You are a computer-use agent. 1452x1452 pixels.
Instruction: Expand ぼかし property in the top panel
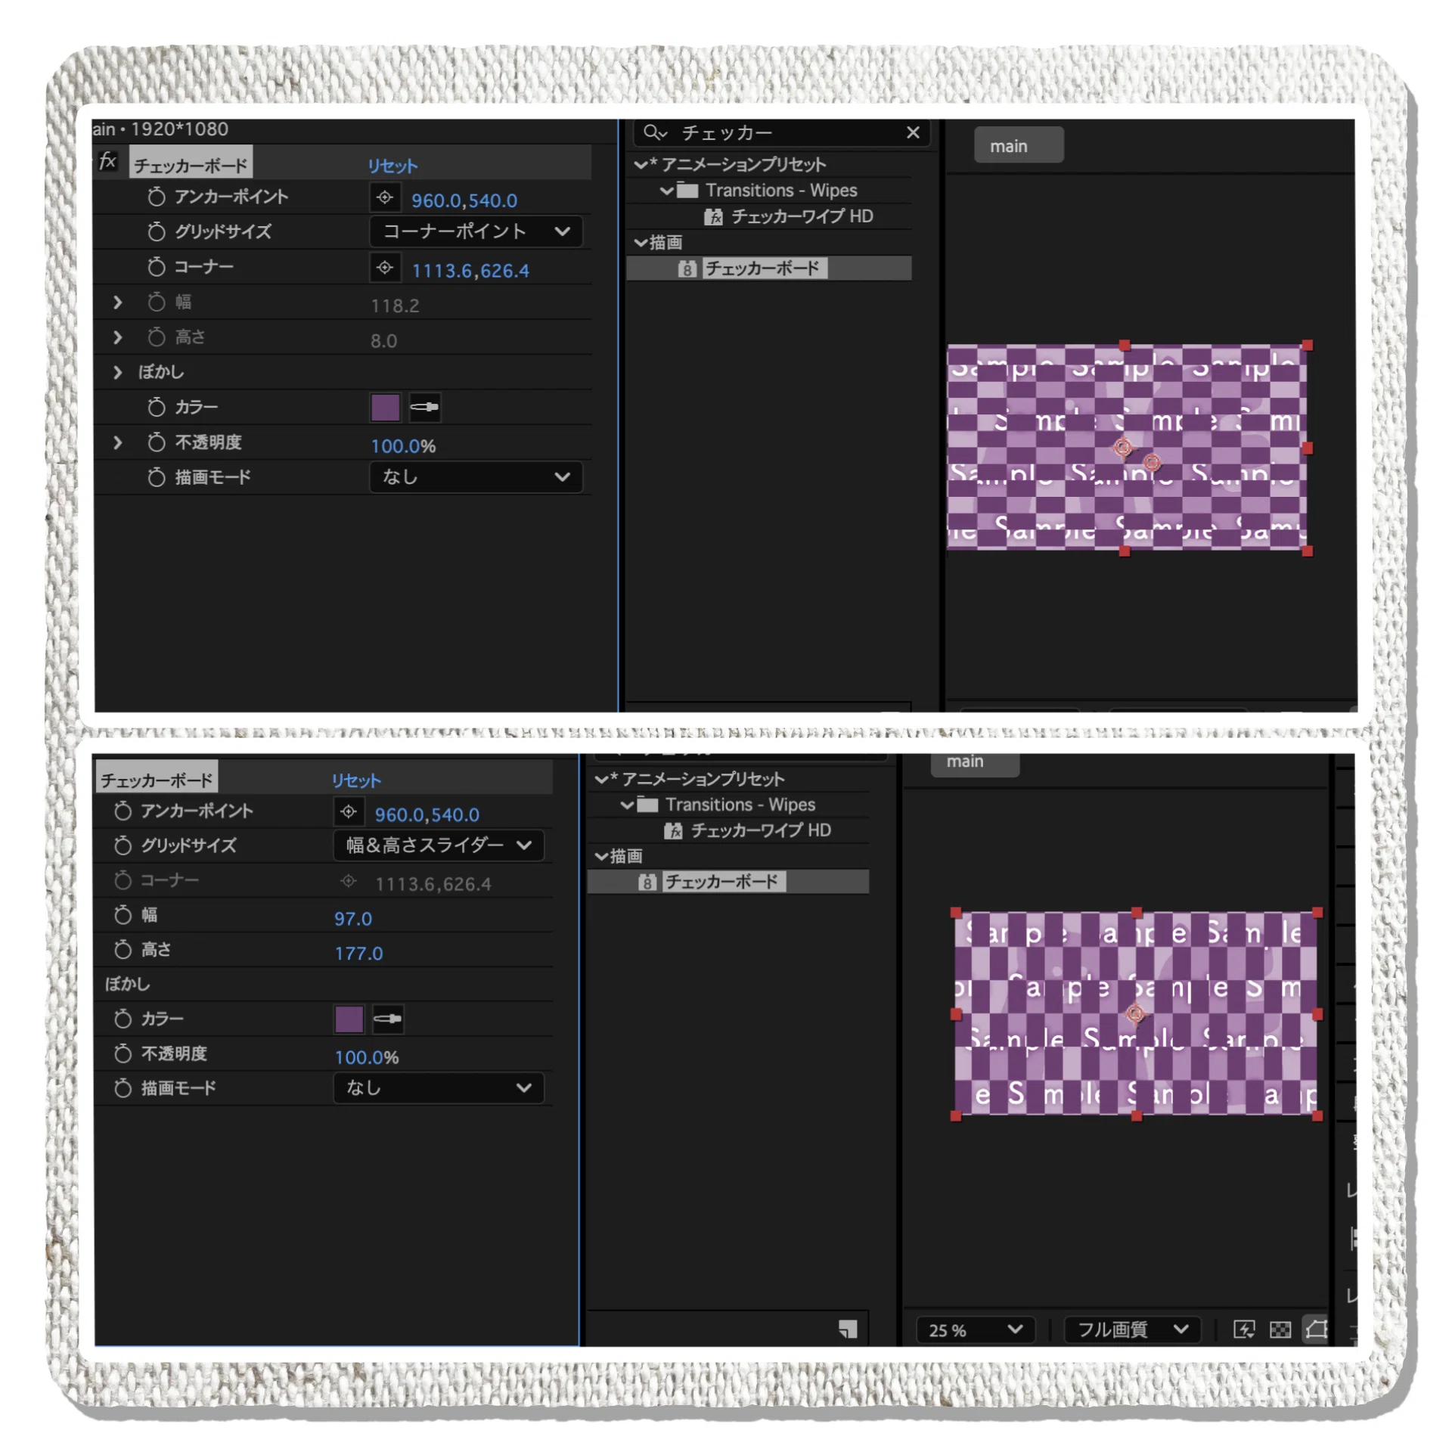(x=117, y=371)
